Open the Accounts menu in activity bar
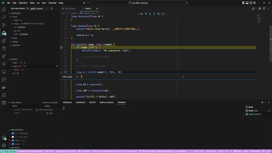Image resolution: width=272 pixels, height=153 pixels. [4, 138]
